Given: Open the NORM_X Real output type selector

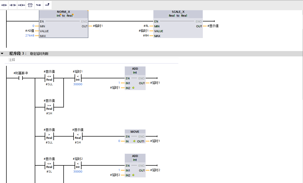Looking at the screenshot, I should click(x=70, y=16).
